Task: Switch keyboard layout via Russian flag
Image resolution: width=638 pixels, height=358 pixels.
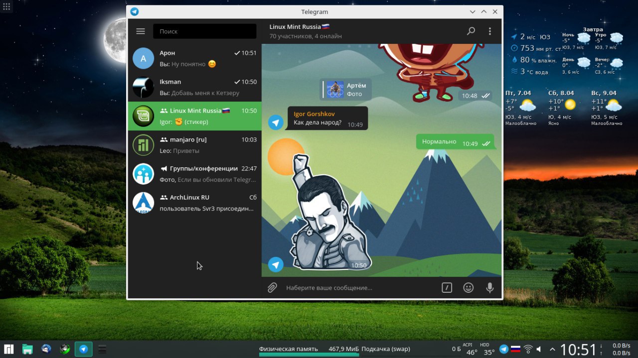Action: click(515, 349)
